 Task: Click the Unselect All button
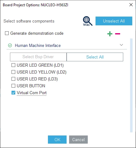click(x=114, y=21)
